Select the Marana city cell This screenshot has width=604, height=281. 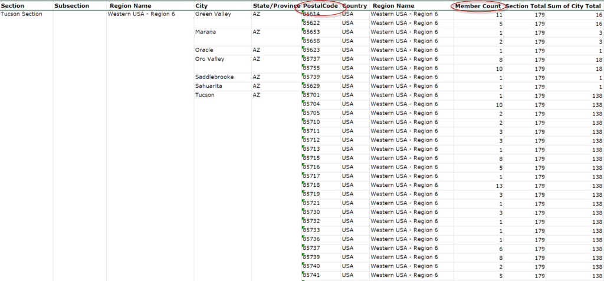pyautogui.click(x=206, y=32)
